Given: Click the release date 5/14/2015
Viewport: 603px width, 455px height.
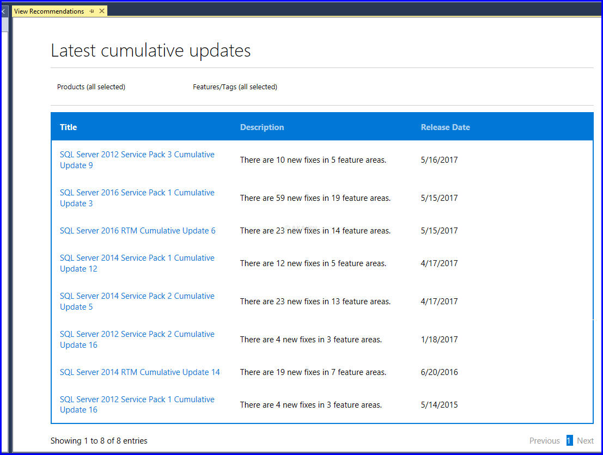Looking at the screenshot, I should 439,405.
